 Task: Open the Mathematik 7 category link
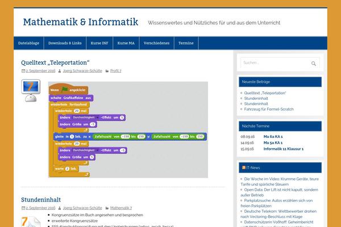(121, 208)
